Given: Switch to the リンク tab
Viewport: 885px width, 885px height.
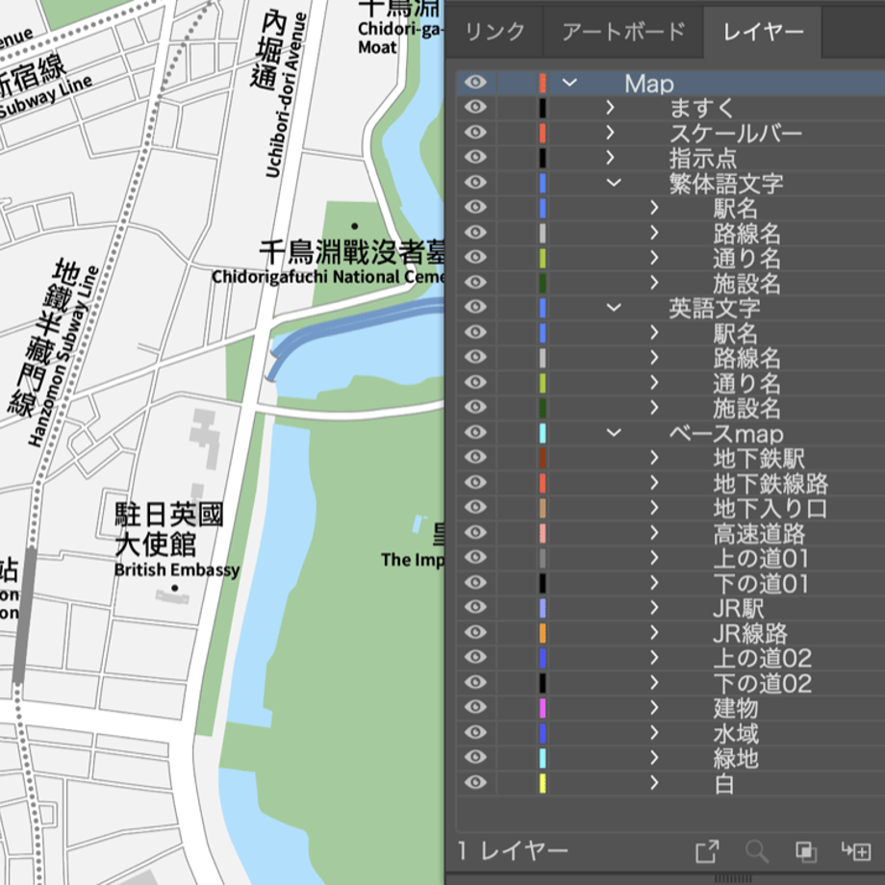Looking at the screenshot, I should [494, 32].
